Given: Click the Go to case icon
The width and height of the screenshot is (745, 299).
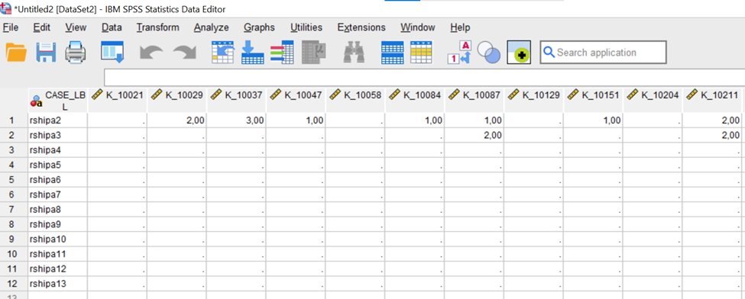Looking at the screenshot, I should pyautogui.click(x=223, y=52).
